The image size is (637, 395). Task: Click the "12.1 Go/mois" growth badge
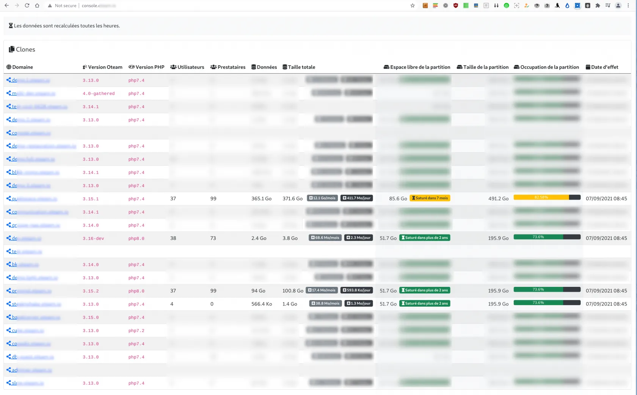(322, 198)
